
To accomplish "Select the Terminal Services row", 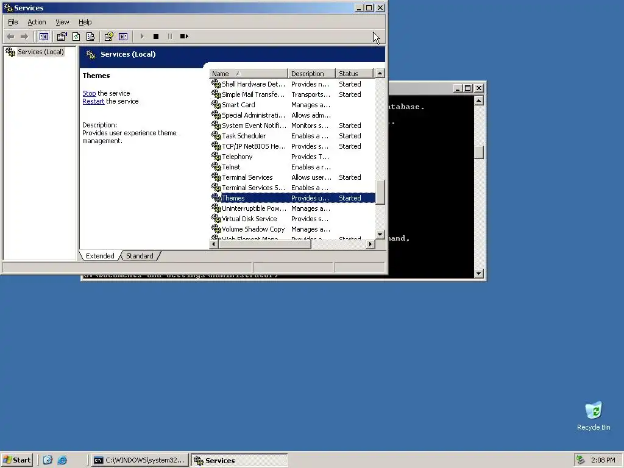I will click(x=292, y=177).
